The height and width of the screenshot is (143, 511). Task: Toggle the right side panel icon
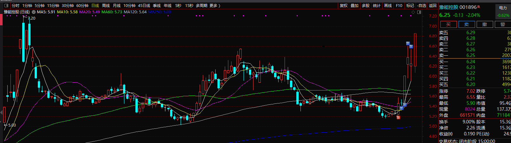pos(419,12)
